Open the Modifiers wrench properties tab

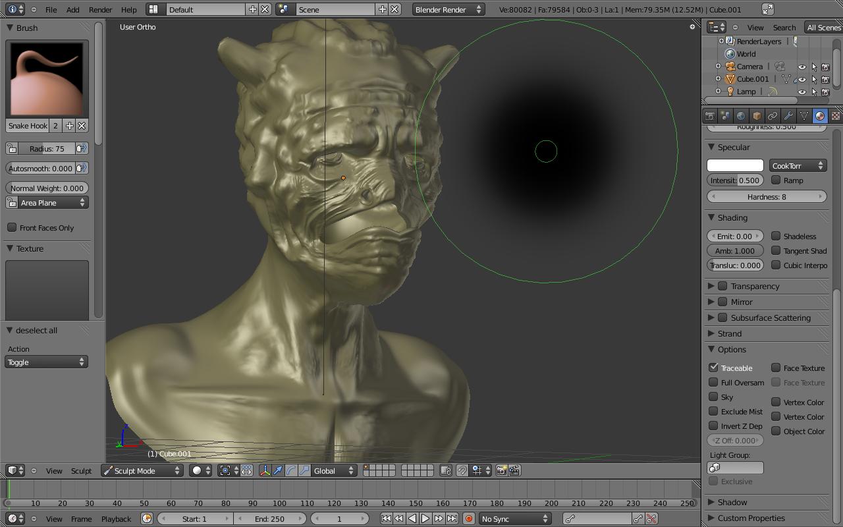click(788, 116)
